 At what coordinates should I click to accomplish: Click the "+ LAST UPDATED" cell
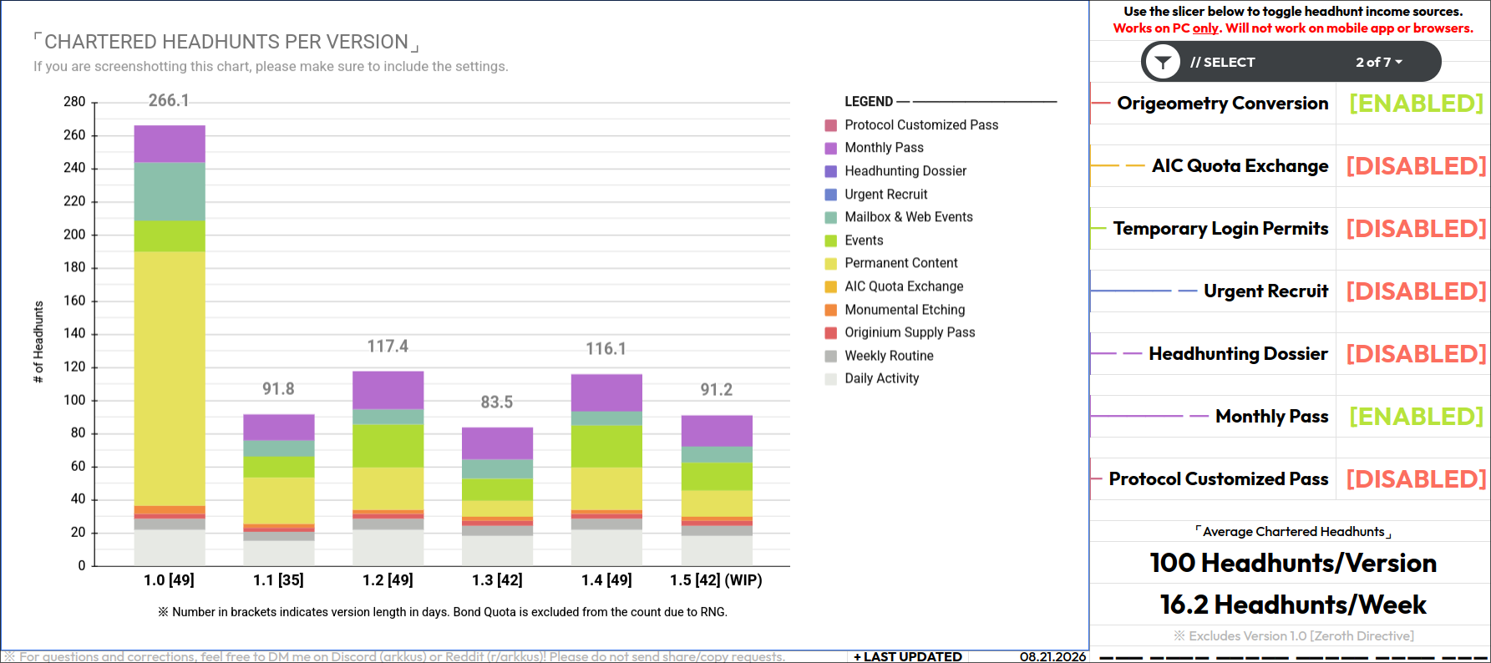pos(908,657)
